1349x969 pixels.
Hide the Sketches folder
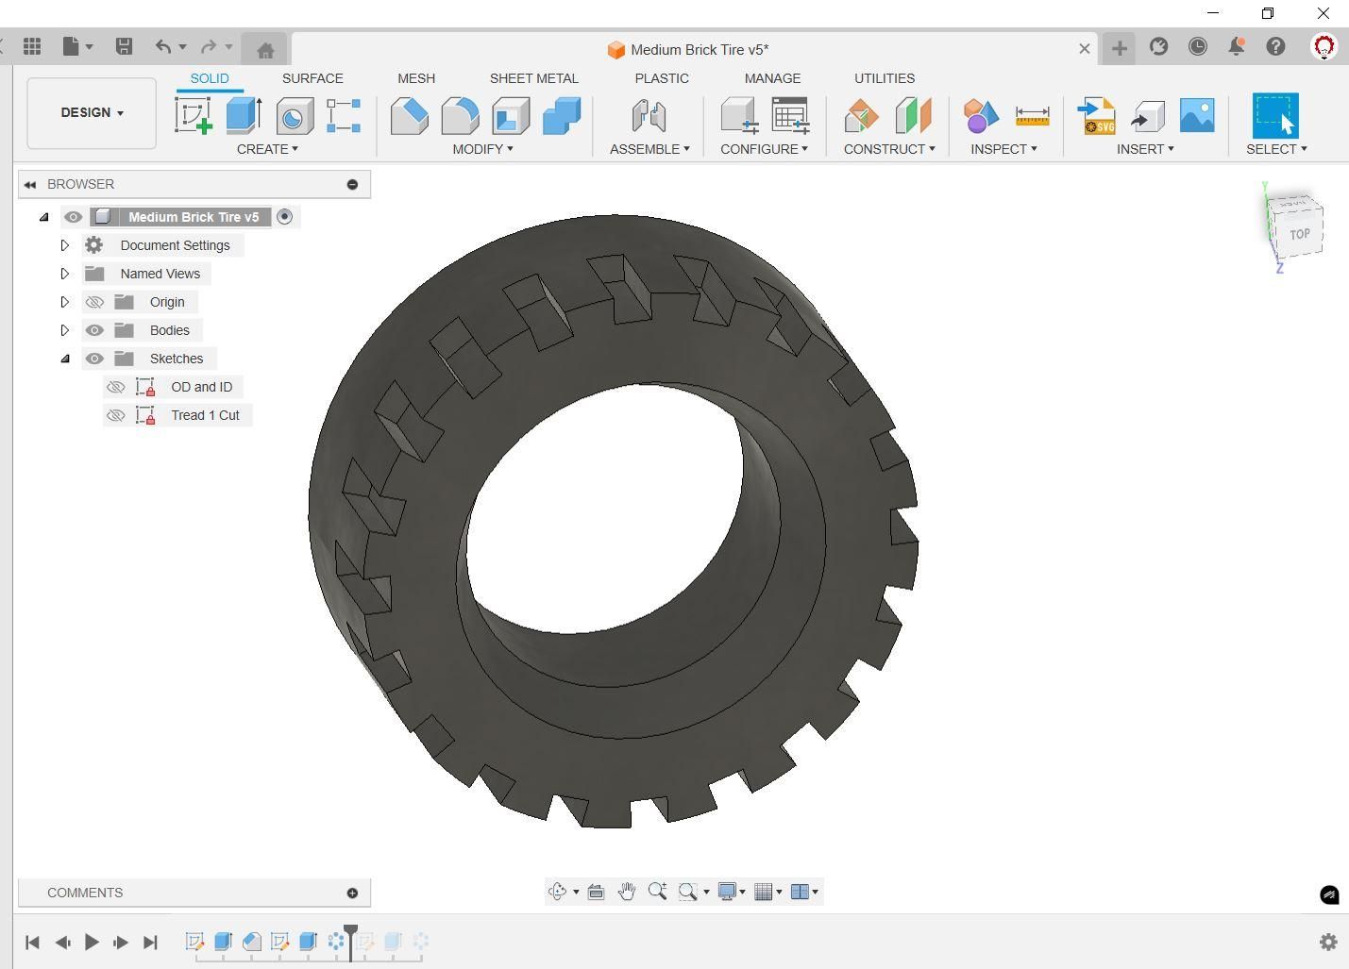(x=94, y=359)
